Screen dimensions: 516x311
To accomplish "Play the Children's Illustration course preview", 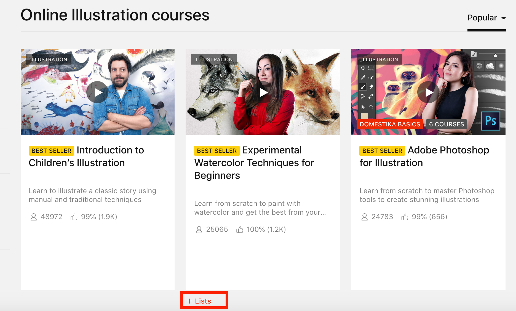I will coord(97,92).
